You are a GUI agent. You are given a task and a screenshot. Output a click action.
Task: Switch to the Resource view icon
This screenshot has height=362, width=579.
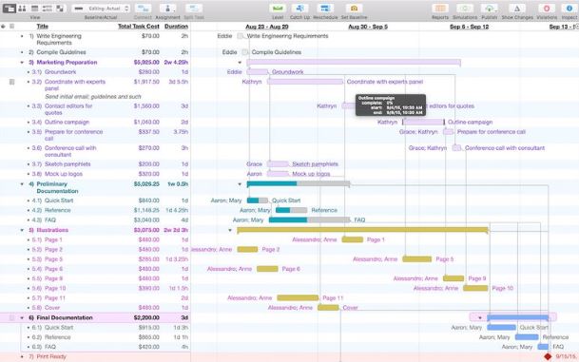(x=22, y=9)
